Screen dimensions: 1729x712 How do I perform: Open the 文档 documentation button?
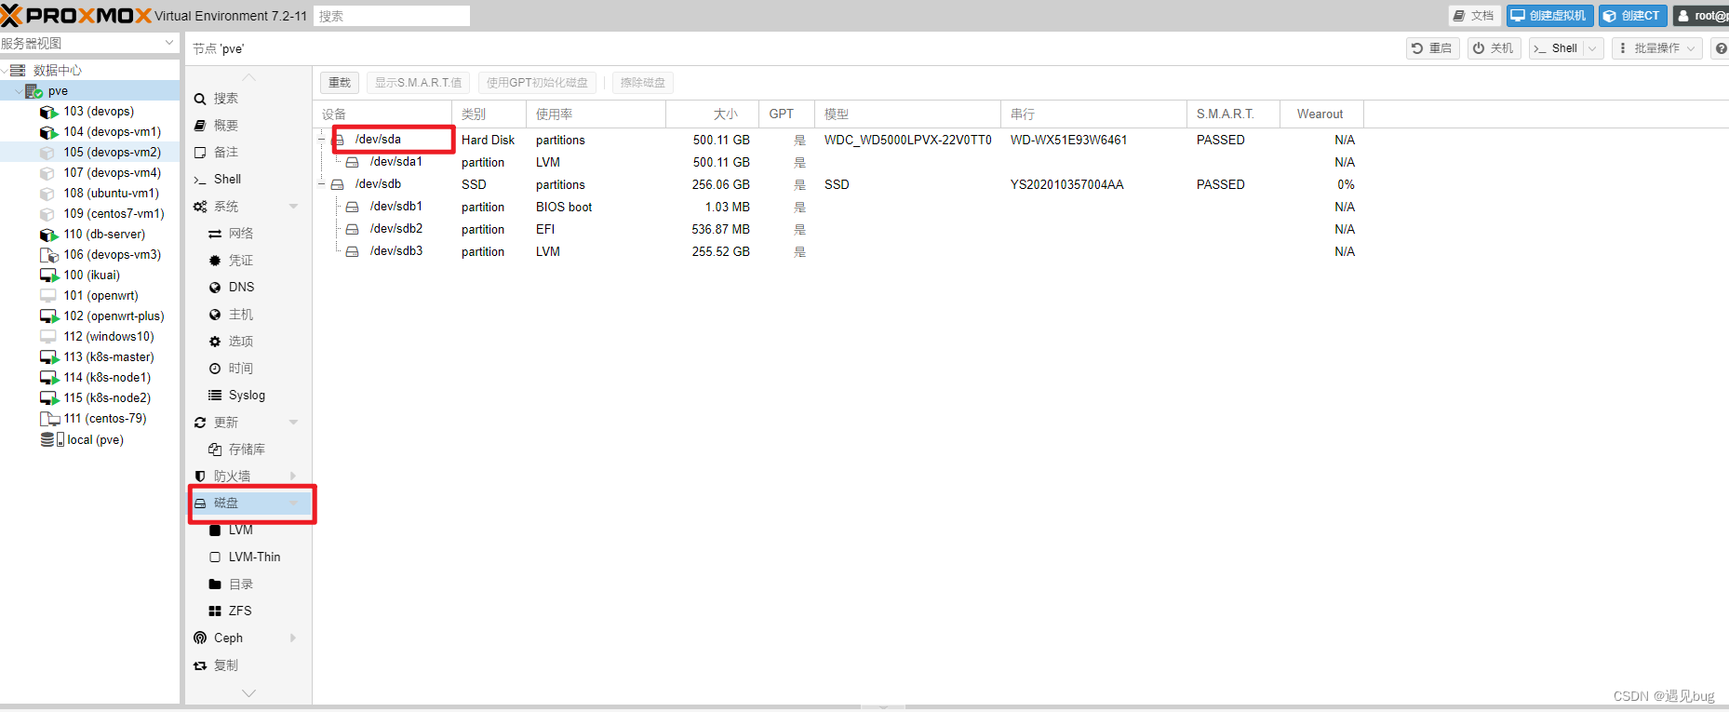click(x=1474, y=16)
